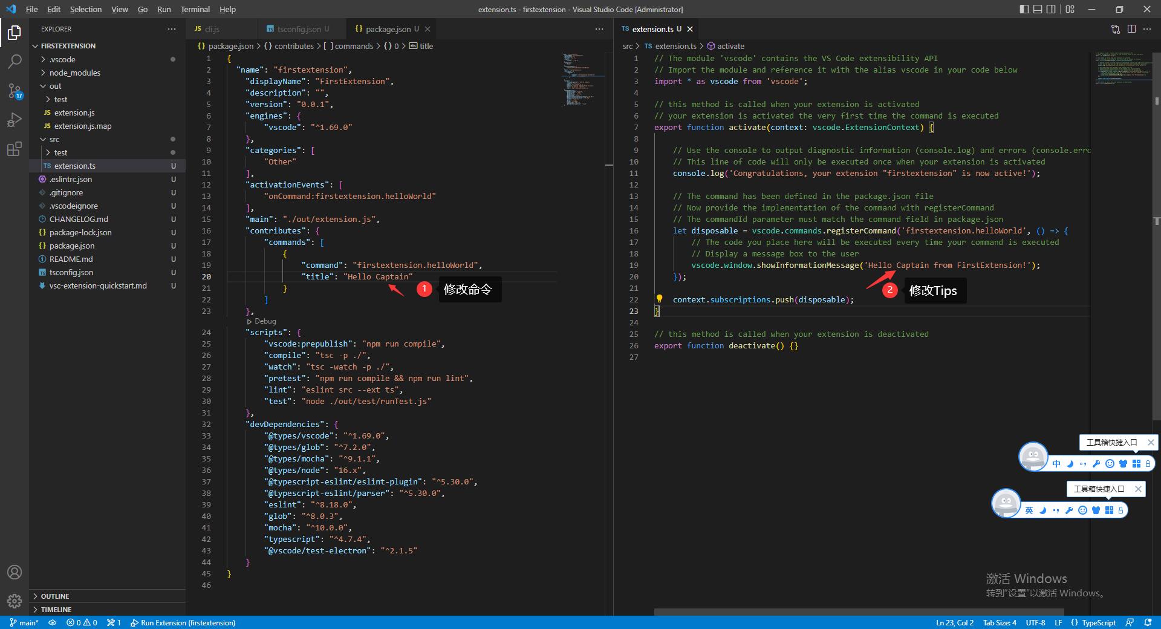This screenshot has height=629, width=1161.
Task: Click the main* git branch in status bar
Action: tap(24, 622)
